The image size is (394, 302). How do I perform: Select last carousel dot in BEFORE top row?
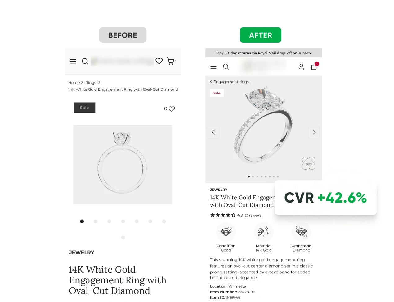point(164,222)
